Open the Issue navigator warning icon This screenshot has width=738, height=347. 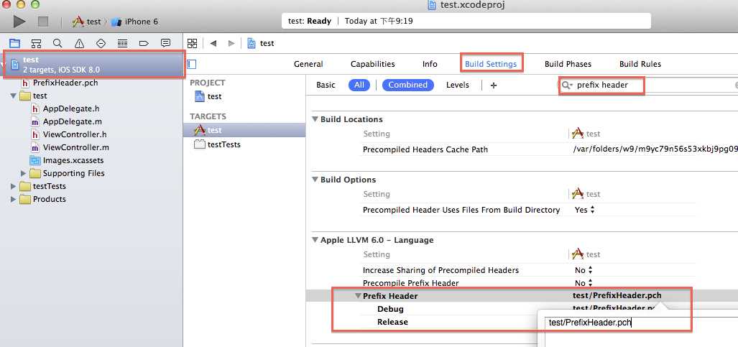click(79, 43)
